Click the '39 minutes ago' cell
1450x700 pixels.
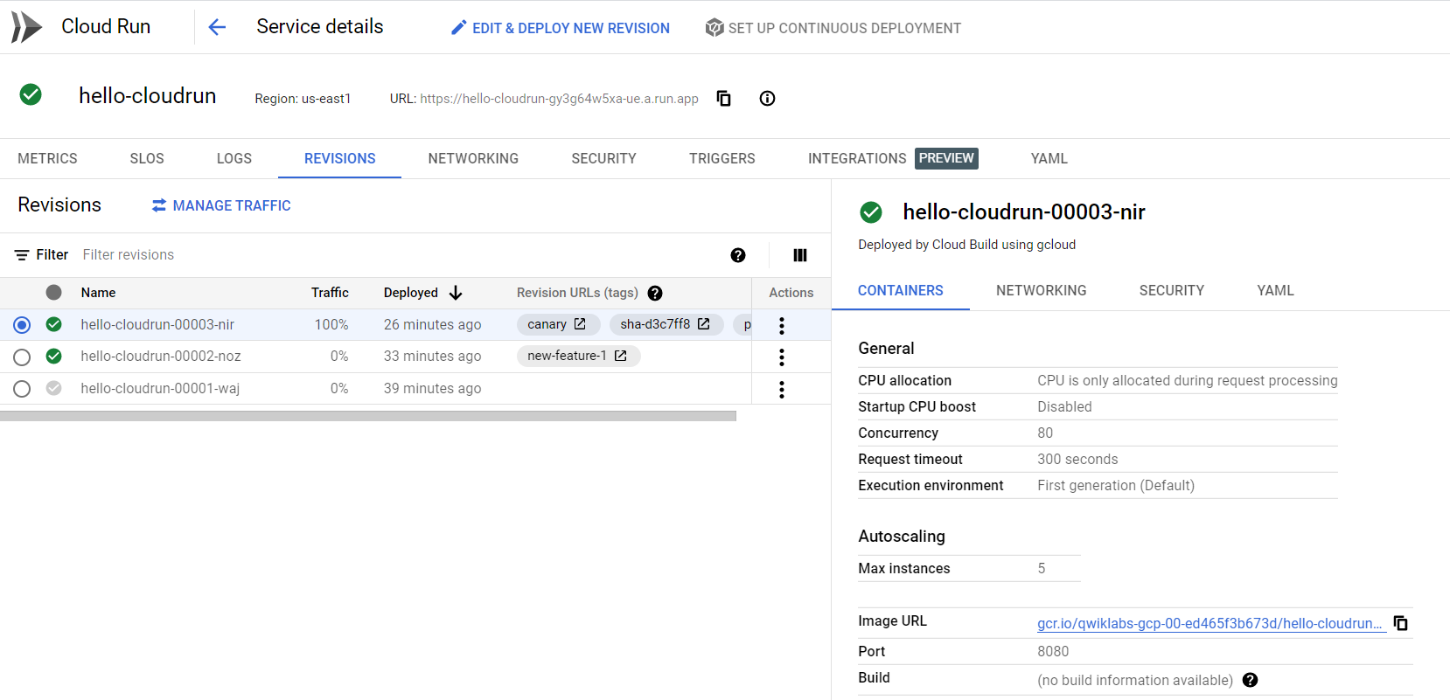432,388
